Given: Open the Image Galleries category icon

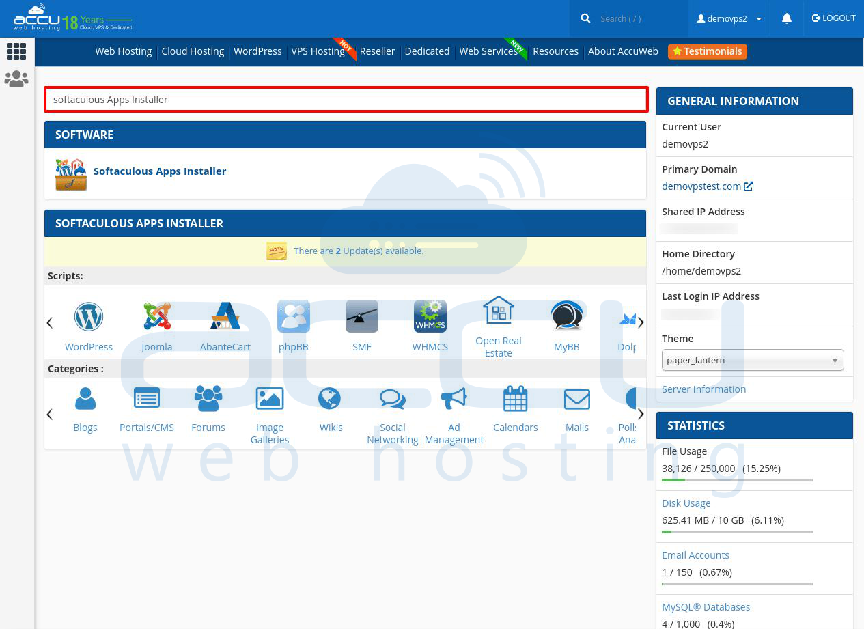Looking at the screenshot, I should coord(270,399).
